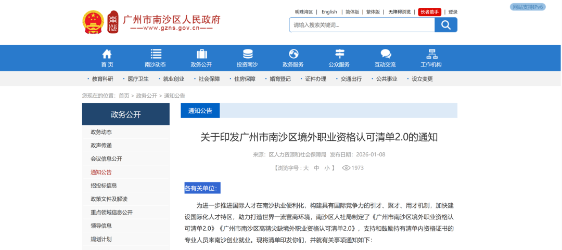This screenshot has height=250, width=562.
Task: Select the 通知公告 tab header
Action: tap(200, 111)
